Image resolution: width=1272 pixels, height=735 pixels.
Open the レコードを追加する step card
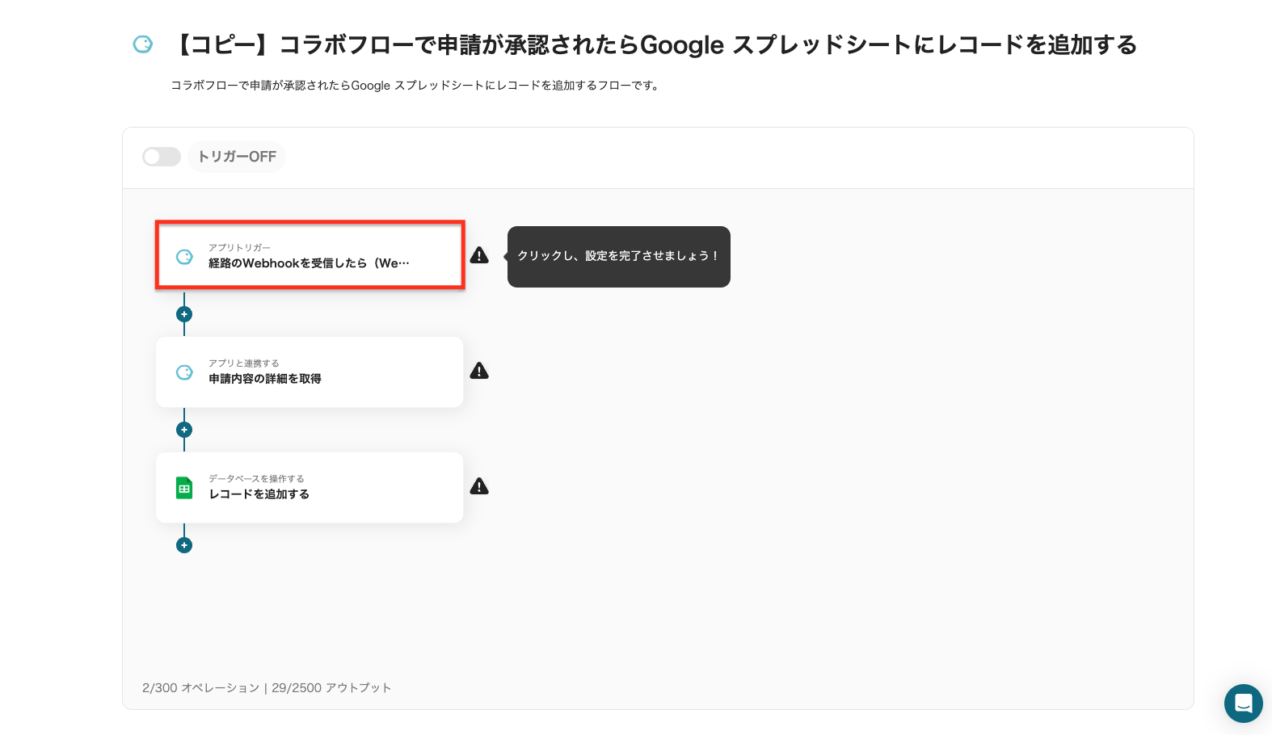pos(310,487)
